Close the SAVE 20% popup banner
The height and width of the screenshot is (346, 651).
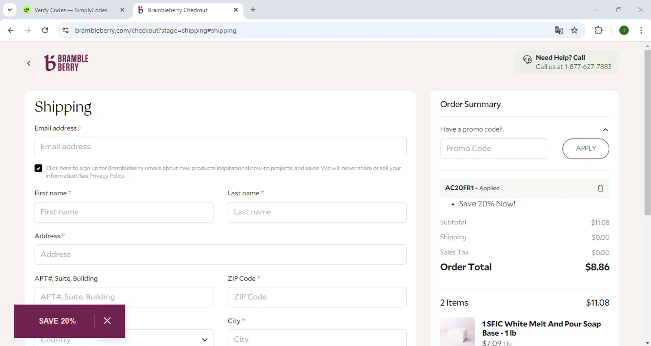click(x=108, y=321)
